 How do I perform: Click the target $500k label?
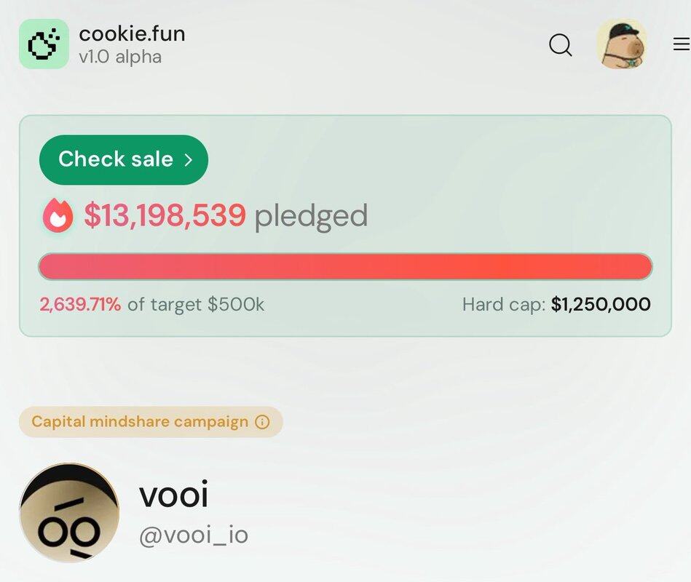click(208, 304)
